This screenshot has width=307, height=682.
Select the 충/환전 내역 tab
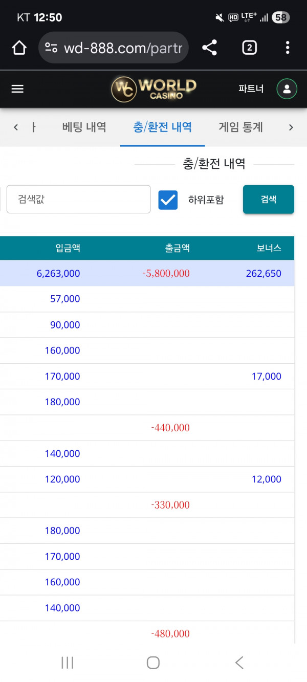(162, 127)
